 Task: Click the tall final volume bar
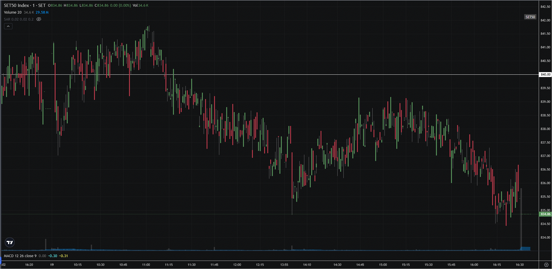tap(521, 220)
